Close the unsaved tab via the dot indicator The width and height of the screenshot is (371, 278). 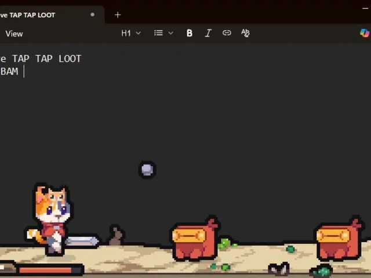93,14
